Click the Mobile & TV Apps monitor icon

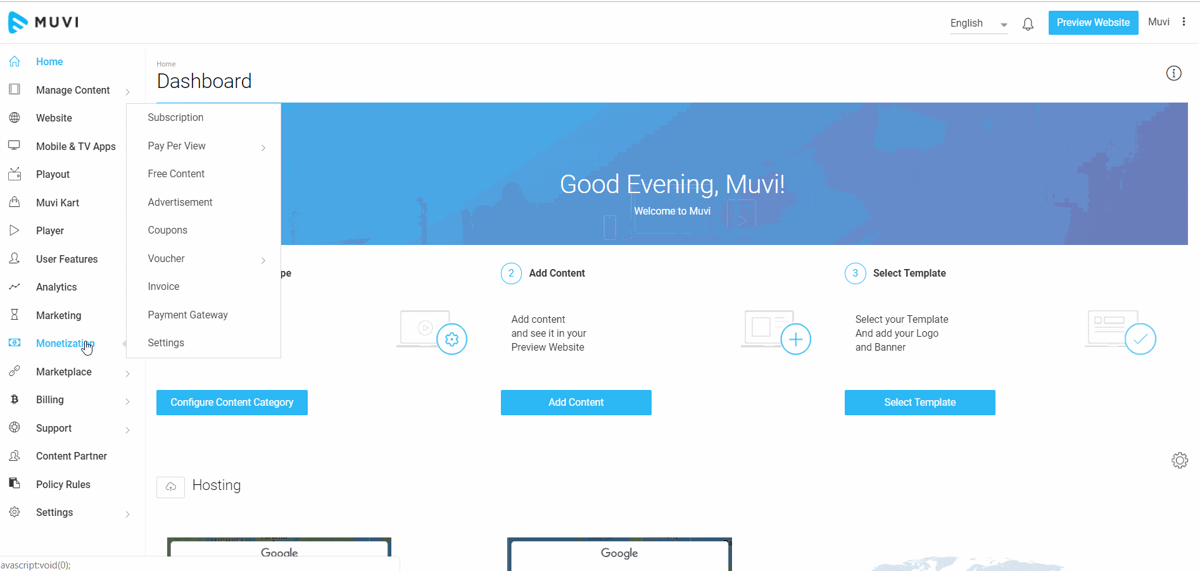pos(15,146)
